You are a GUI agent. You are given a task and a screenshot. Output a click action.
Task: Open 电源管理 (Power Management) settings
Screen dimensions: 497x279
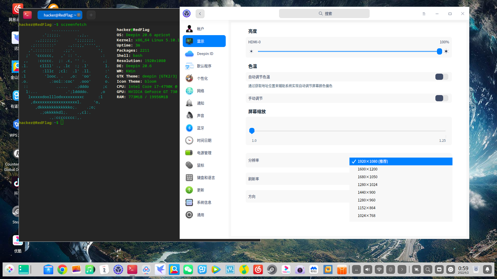point(204,153)
